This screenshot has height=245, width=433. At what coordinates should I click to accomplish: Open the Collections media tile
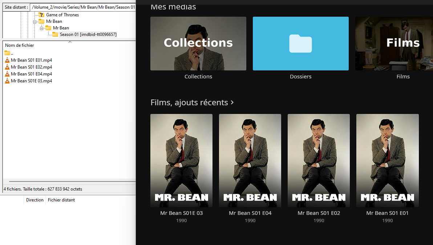click(x=198, y=44)
